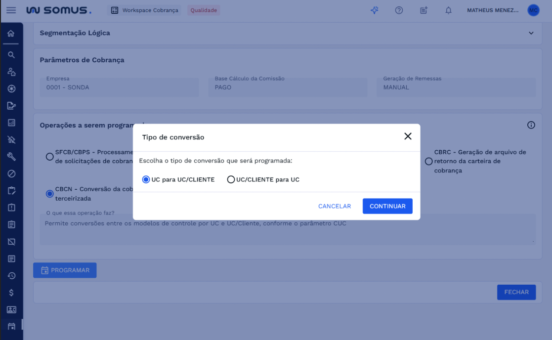Click the clipboard alert sidebar icon
552x340 pixels.
[x=11, y=208]
